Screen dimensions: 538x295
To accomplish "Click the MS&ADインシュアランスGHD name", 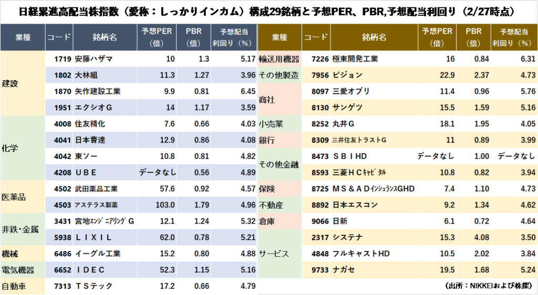I will pyautogui.click(x=374, y=189).
